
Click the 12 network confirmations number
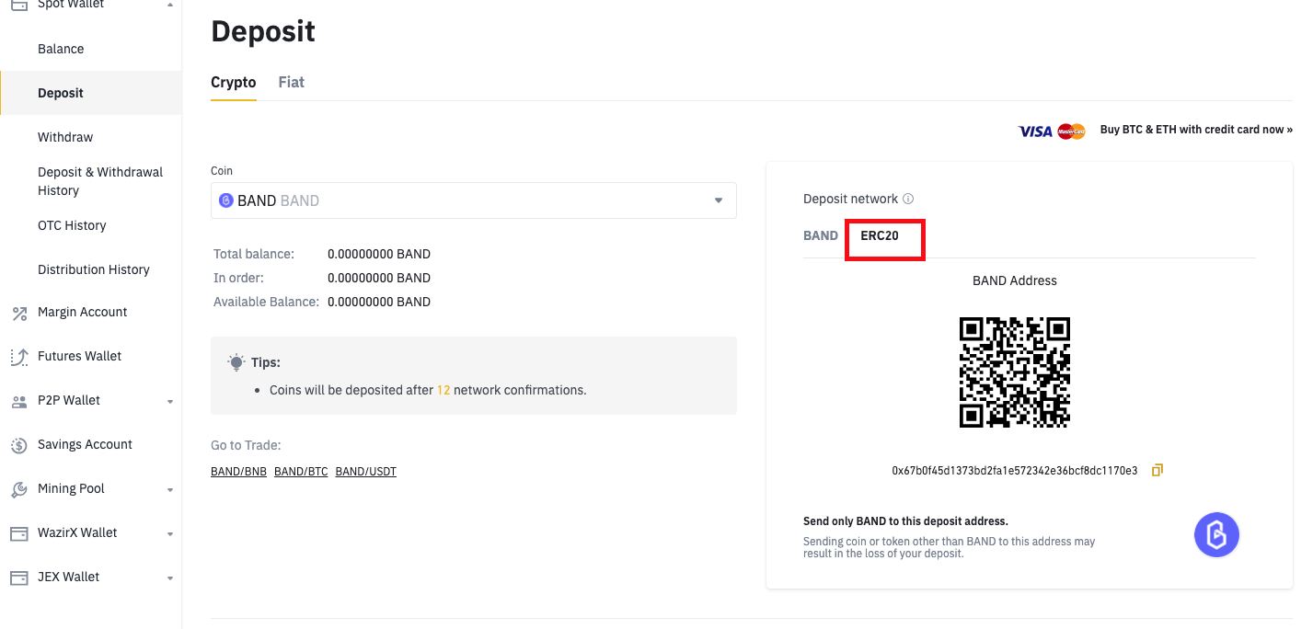point(443,390)
